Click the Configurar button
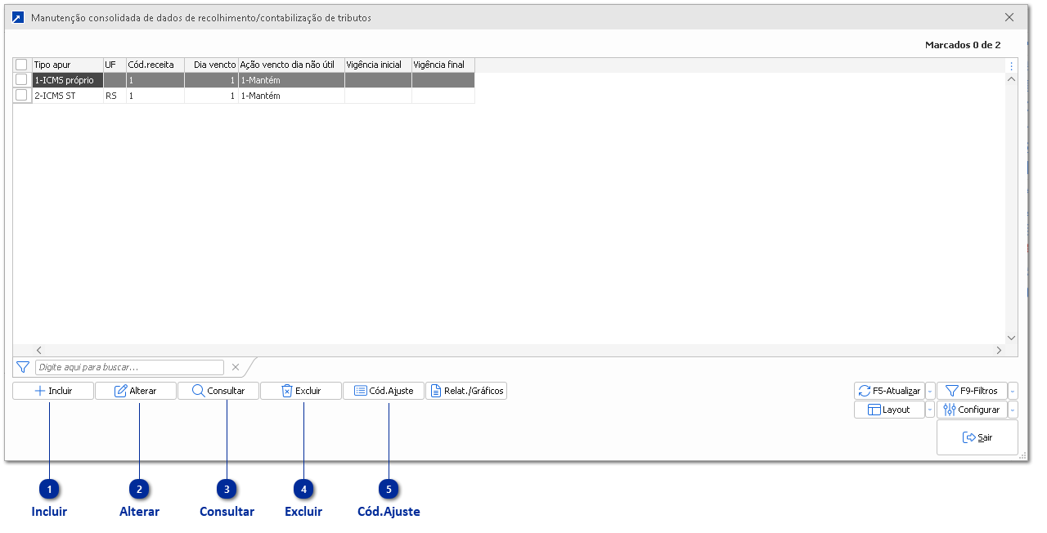This screenshot has width=1047, height=533. click(x=972, y=410)
